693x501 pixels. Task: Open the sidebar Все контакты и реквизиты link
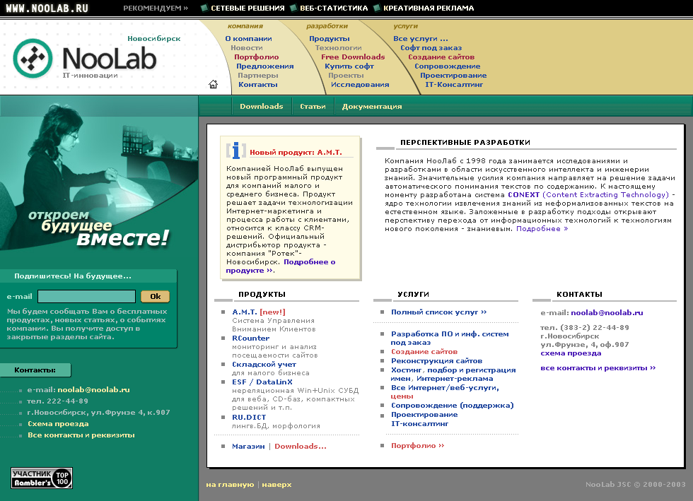(81, 435)
